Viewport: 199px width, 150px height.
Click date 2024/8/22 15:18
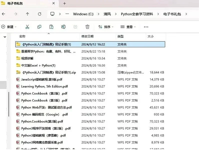(93, 51)
